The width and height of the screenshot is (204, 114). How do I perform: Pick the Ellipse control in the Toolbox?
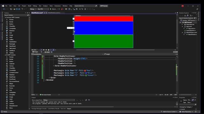11,84
